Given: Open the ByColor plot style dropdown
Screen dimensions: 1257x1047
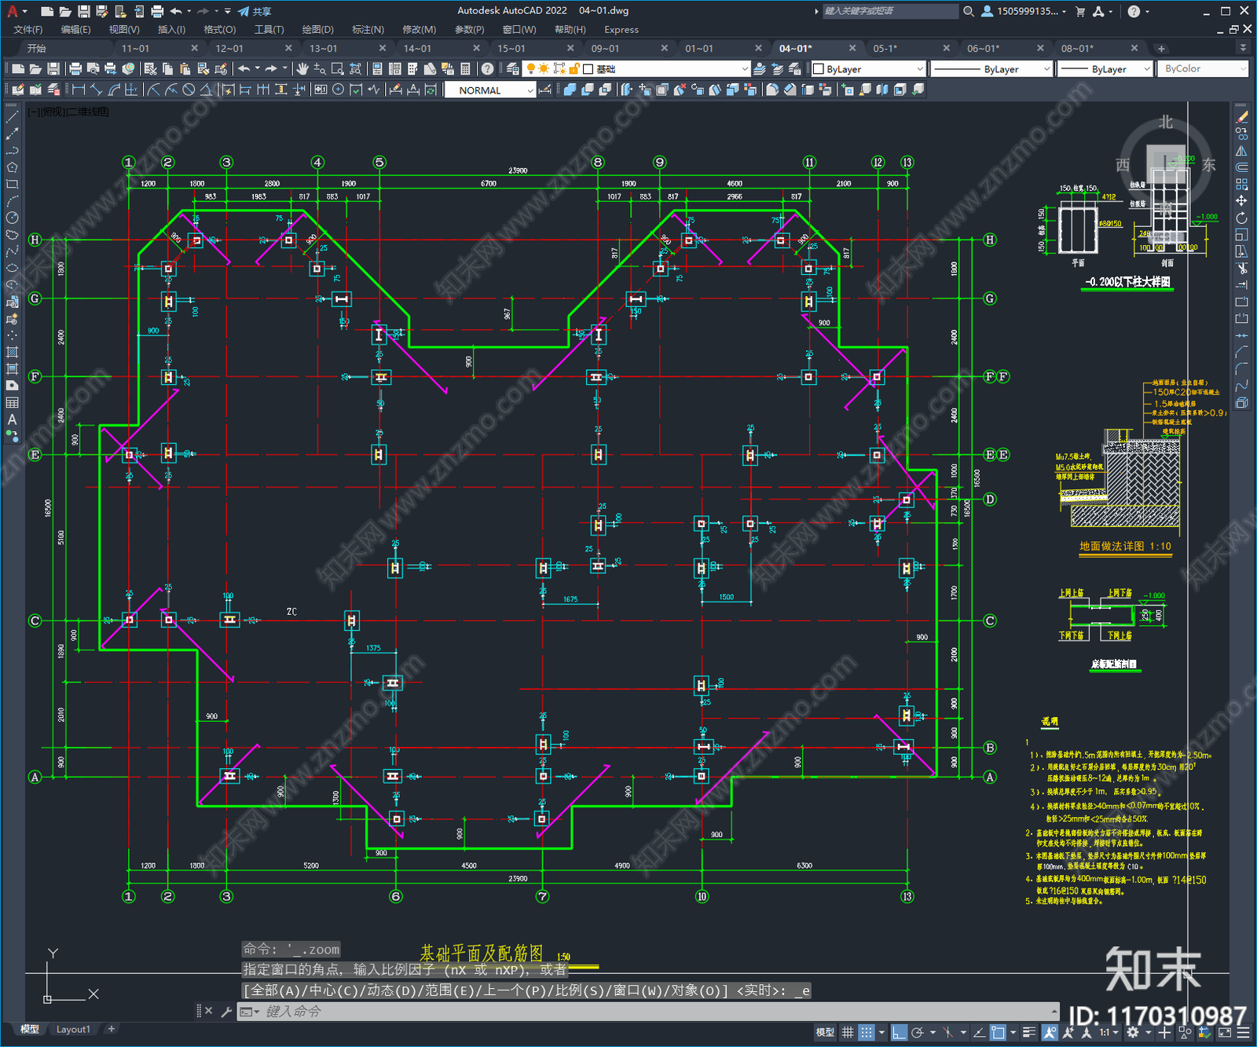Looking at the screenshot, I should (x=1202, y=69).
